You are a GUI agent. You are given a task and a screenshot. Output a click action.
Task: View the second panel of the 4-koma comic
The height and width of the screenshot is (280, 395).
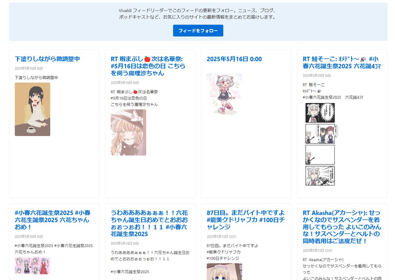tap(320, 134)
